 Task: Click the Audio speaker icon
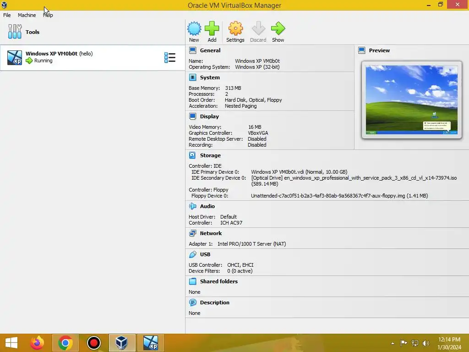[x=193, y=206]
